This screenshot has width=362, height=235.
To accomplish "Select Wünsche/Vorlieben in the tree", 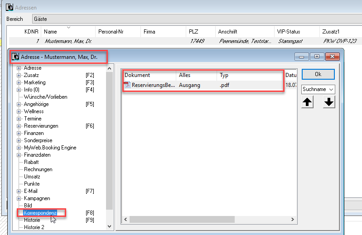I will coord(45,97).
